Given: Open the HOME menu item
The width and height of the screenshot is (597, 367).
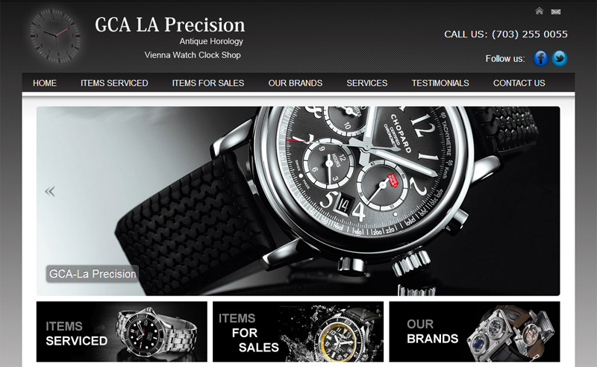Looking at the screenshot, I should click(45, 83).
